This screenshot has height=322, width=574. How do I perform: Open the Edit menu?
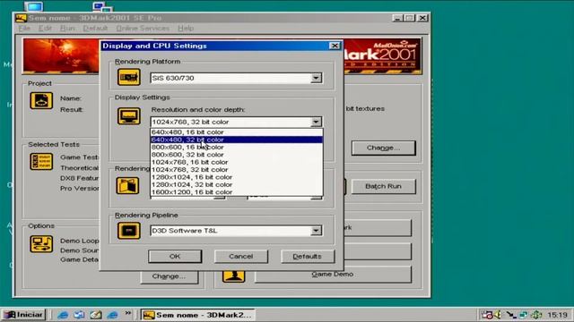pos(45,28)
